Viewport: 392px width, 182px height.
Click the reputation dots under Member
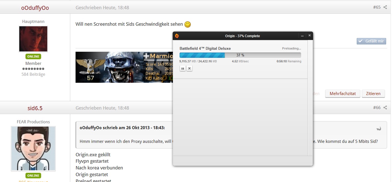coord(33,69)
